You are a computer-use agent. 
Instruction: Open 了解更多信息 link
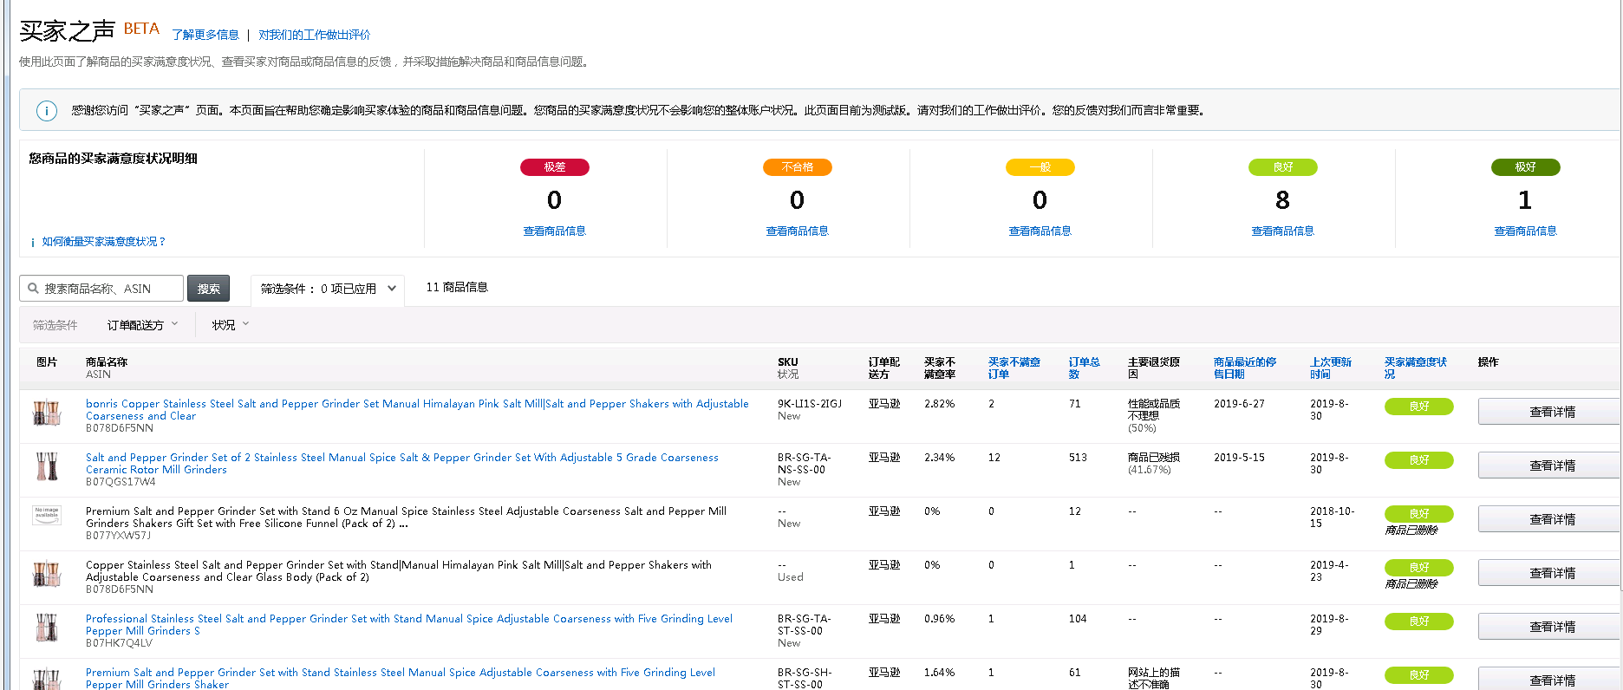tap(205, 35)
